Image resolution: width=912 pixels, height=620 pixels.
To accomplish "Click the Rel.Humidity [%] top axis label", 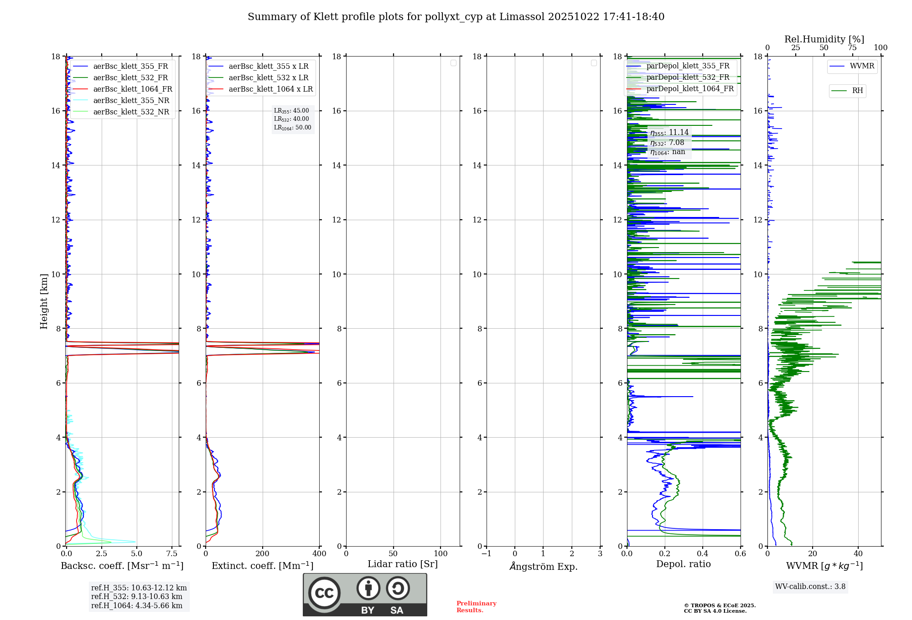I will click(x=824, y=39).
